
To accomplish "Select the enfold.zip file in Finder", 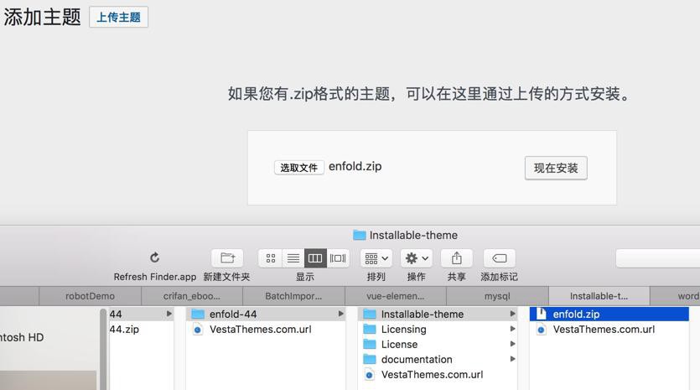I will pos(609,314).
